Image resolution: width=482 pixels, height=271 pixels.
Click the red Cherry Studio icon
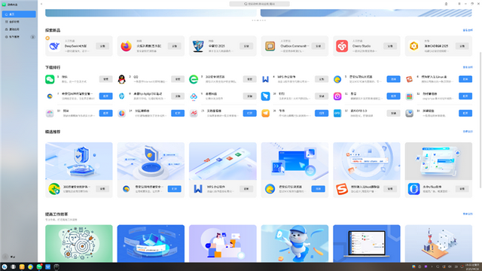click(342, 46)
